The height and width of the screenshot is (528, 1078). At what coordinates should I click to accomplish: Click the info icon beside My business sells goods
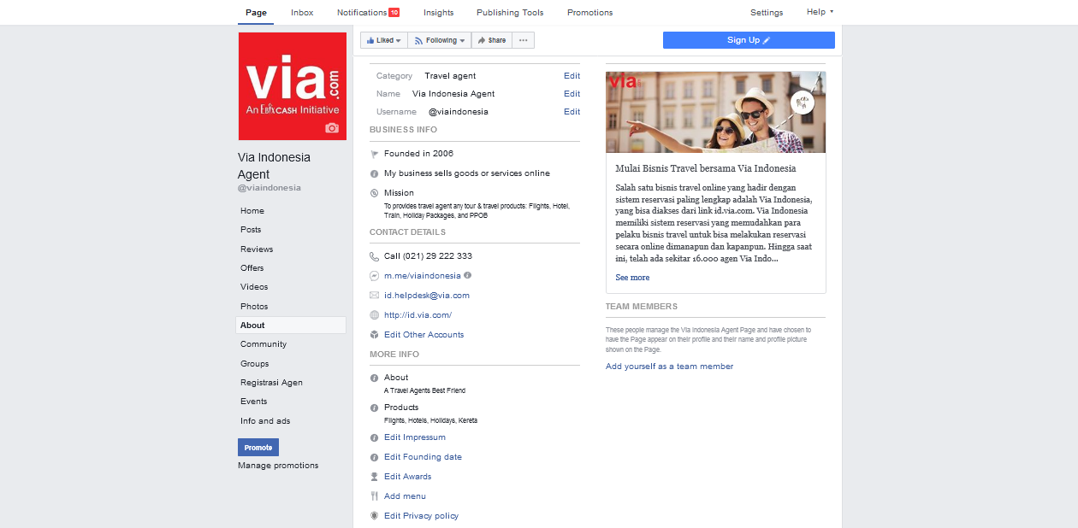point(374,173)
